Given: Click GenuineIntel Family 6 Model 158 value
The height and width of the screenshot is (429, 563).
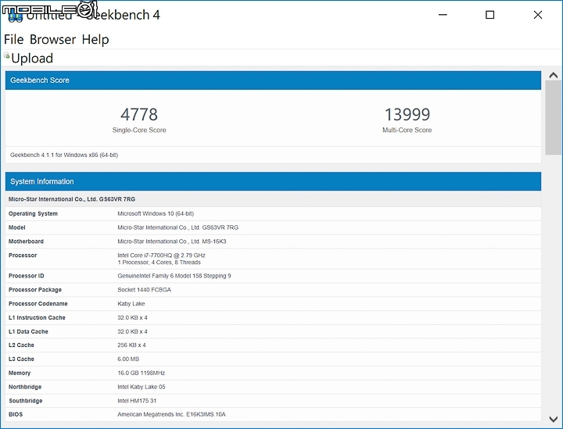Looking at the screenshot, I should pos(174,276).
